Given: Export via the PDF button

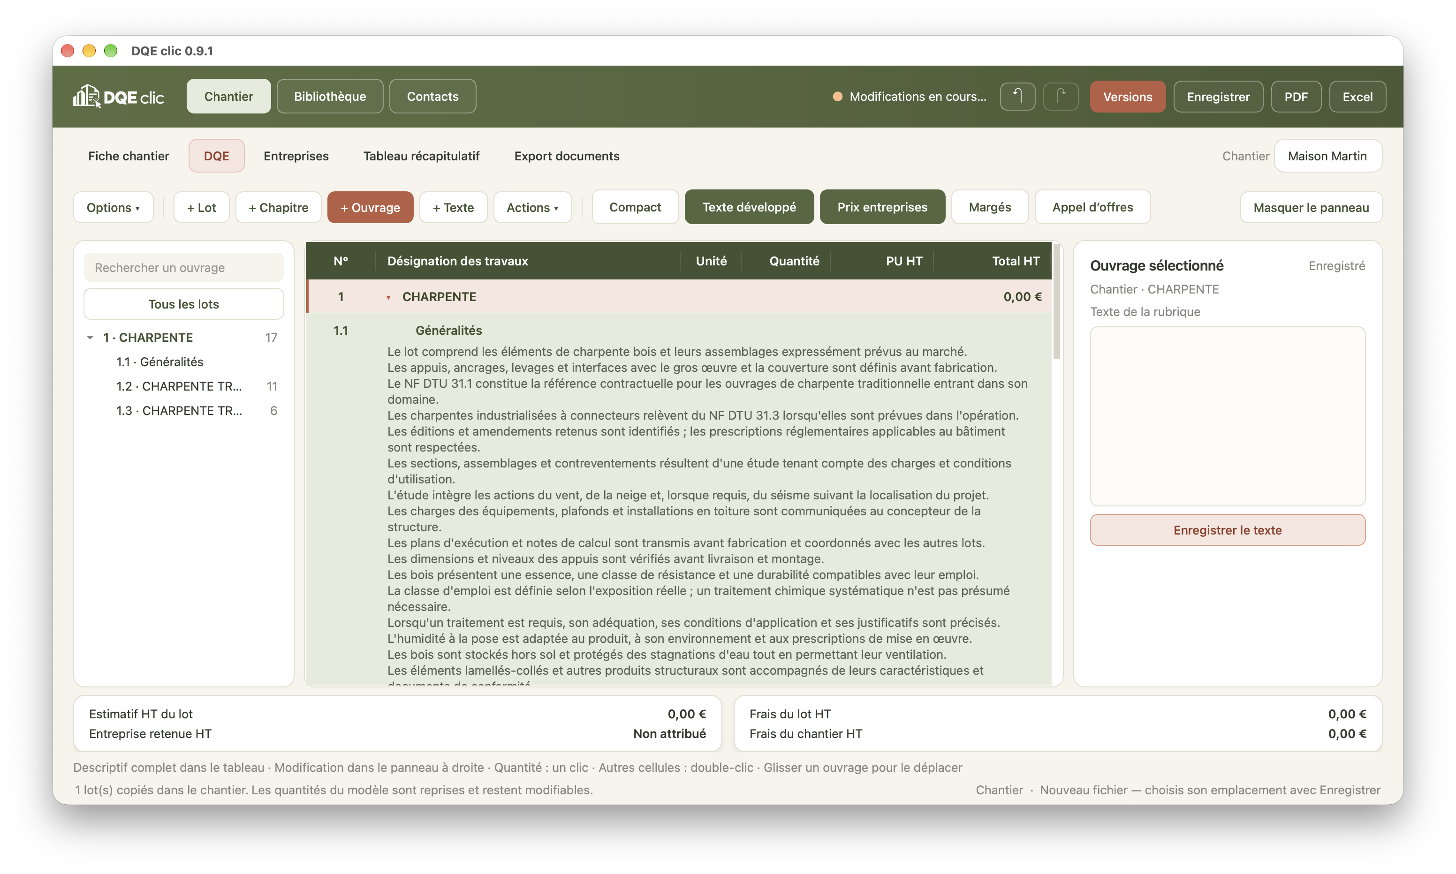Looking at the screenshot, I should click(x=1296, y=97).
